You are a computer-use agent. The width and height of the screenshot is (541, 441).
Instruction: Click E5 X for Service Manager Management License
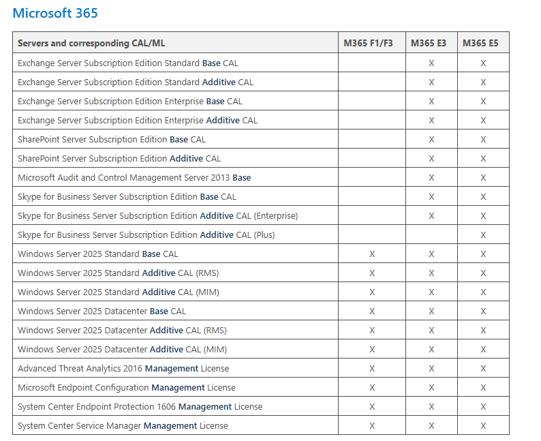pyautogui.click(x=483, y=426)
